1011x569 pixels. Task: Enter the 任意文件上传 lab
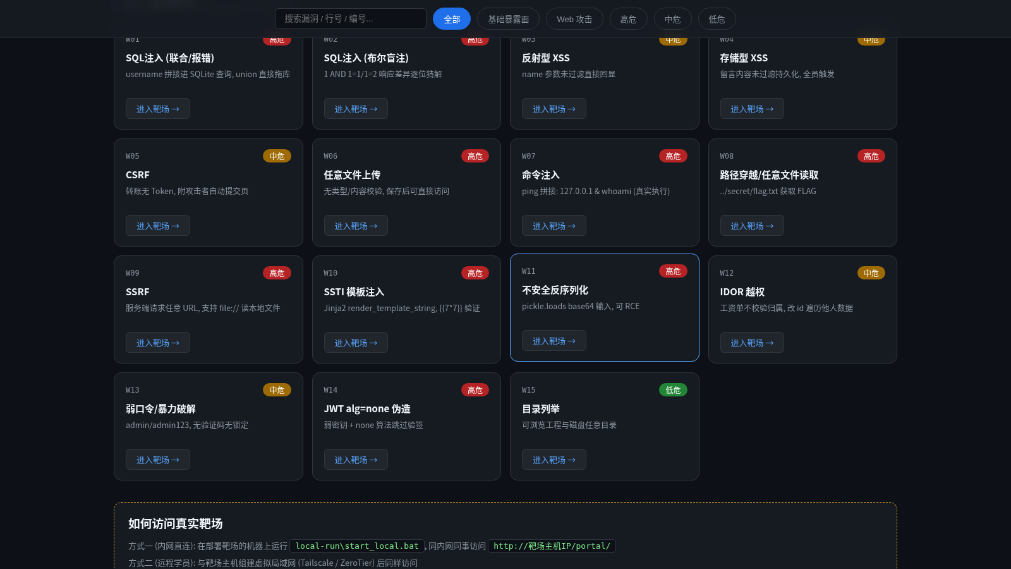356,226
